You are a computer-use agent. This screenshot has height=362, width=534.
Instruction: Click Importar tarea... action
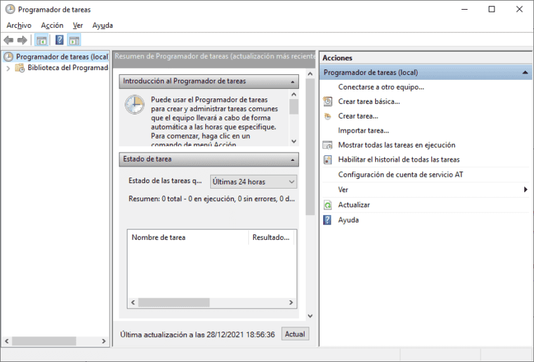(363, 131)
